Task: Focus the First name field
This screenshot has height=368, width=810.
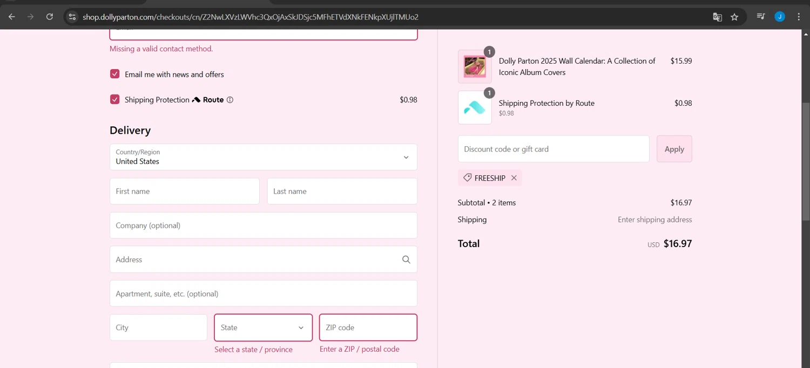Action: (x=185, y=191)
